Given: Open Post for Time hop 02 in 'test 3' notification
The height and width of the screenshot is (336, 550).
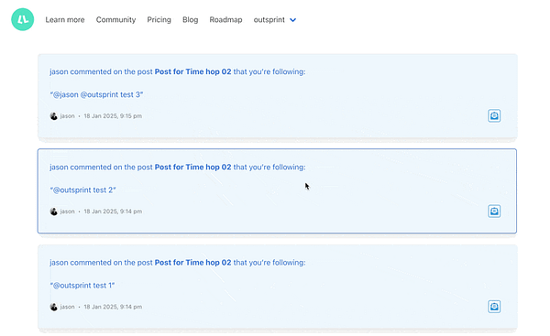Looking at the screenshot, I should point(192,71).
